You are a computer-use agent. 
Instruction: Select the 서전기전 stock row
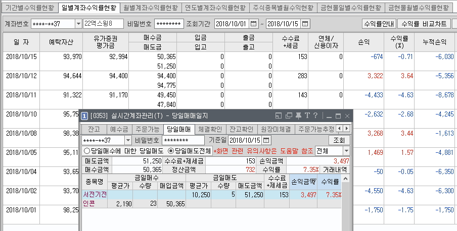pos(211,195)
